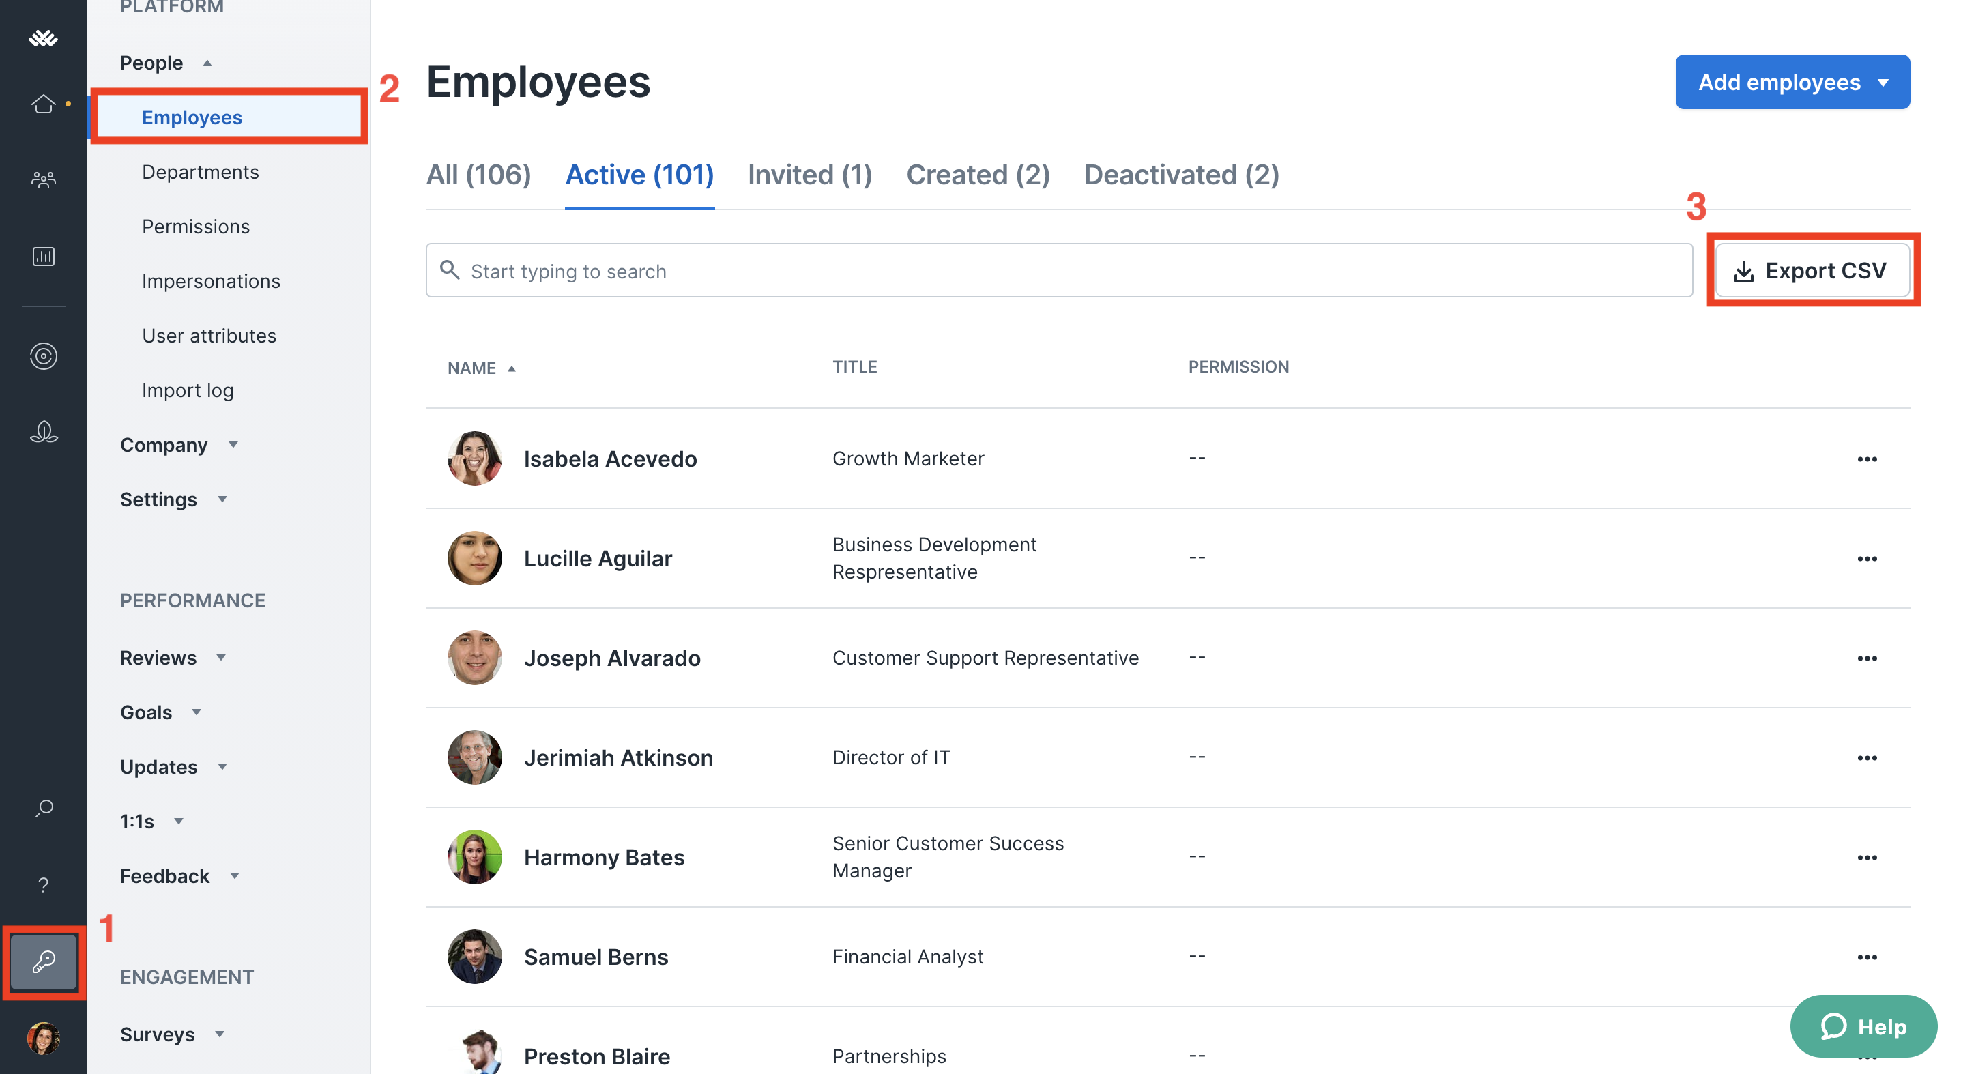Open the Home icon in sidebar
Screen dimensions: 1961x1074
44,104
